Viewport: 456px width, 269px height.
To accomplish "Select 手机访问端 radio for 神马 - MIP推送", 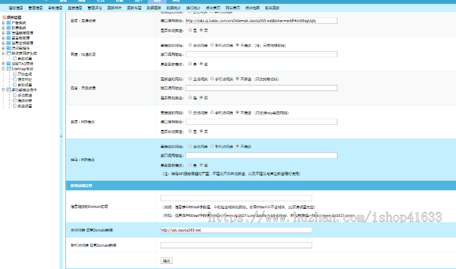I will point(212,146).
